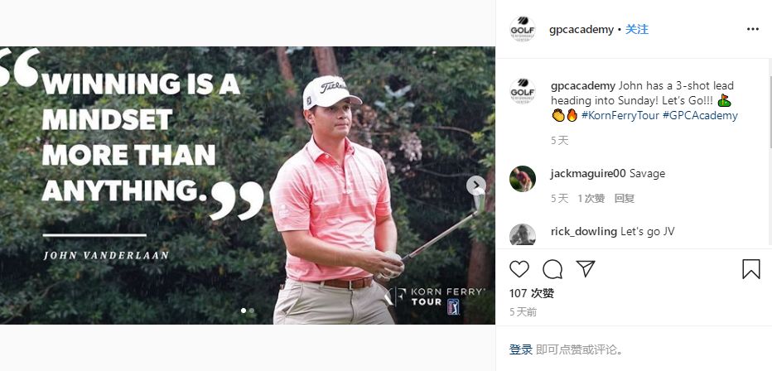Click the 登录 login link
This screenshot has width=772, height=371.
(x=521, y=349)
